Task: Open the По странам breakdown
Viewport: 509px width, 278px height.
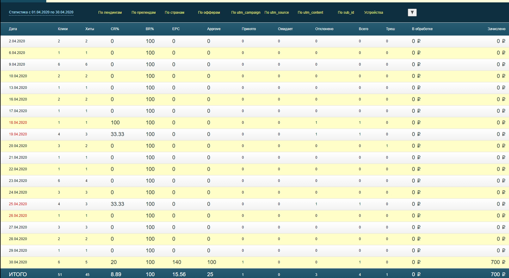Action: [174, 13]
